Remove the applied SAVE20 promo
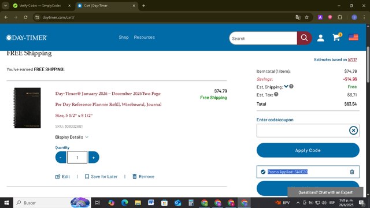370x208 pixels. [x=352, y=172]
